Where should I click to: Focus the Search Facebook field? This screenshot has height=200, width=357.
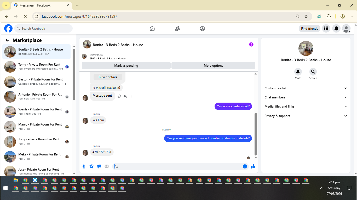tap(43, 29)
